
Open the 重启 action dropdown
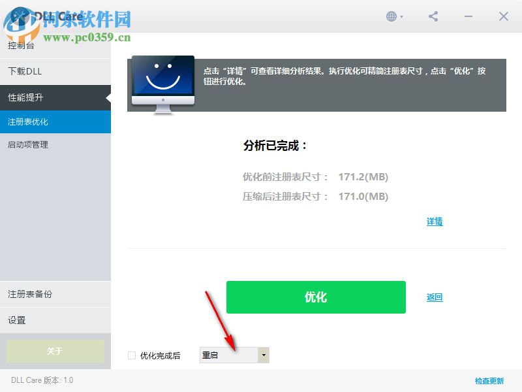(x=228, y=355)
